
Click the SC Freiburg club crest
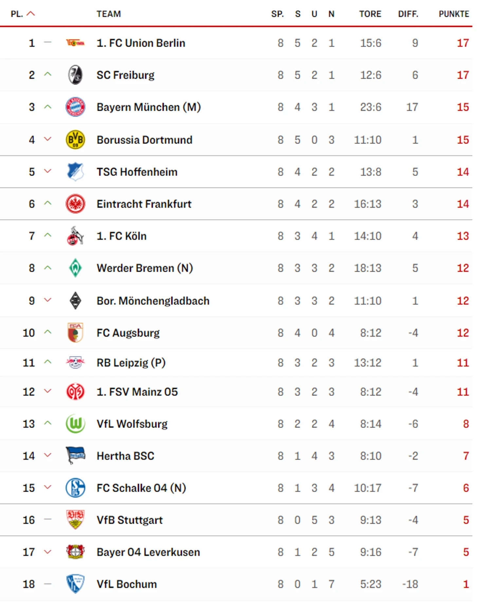pyautogui.click(x=75, y=75)
